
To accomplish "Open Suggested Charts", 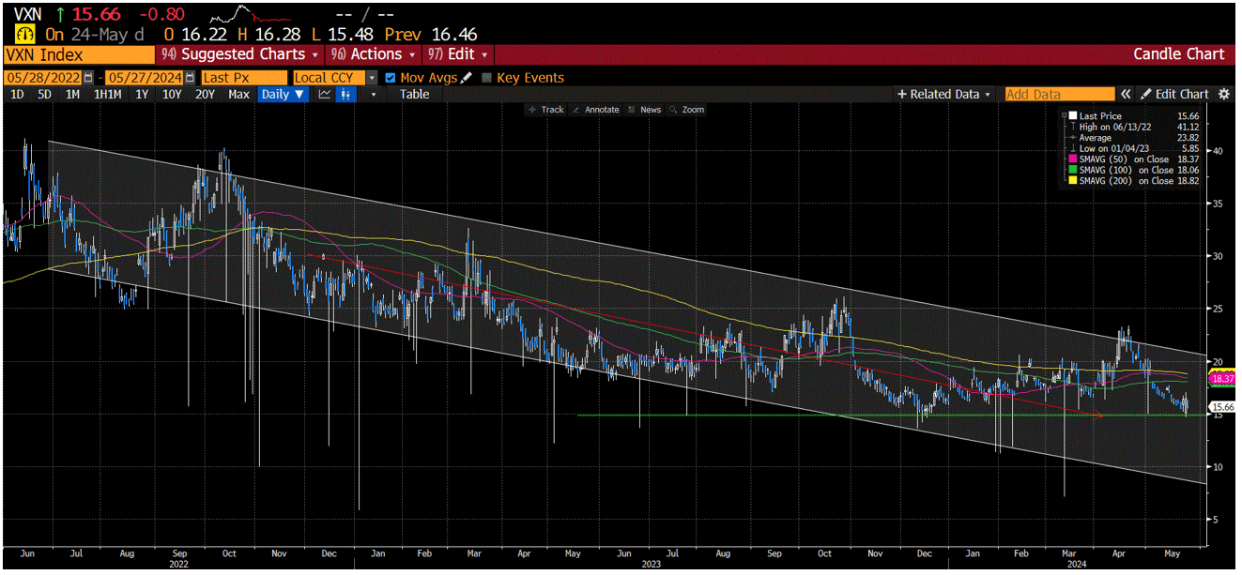I will 238,54.
